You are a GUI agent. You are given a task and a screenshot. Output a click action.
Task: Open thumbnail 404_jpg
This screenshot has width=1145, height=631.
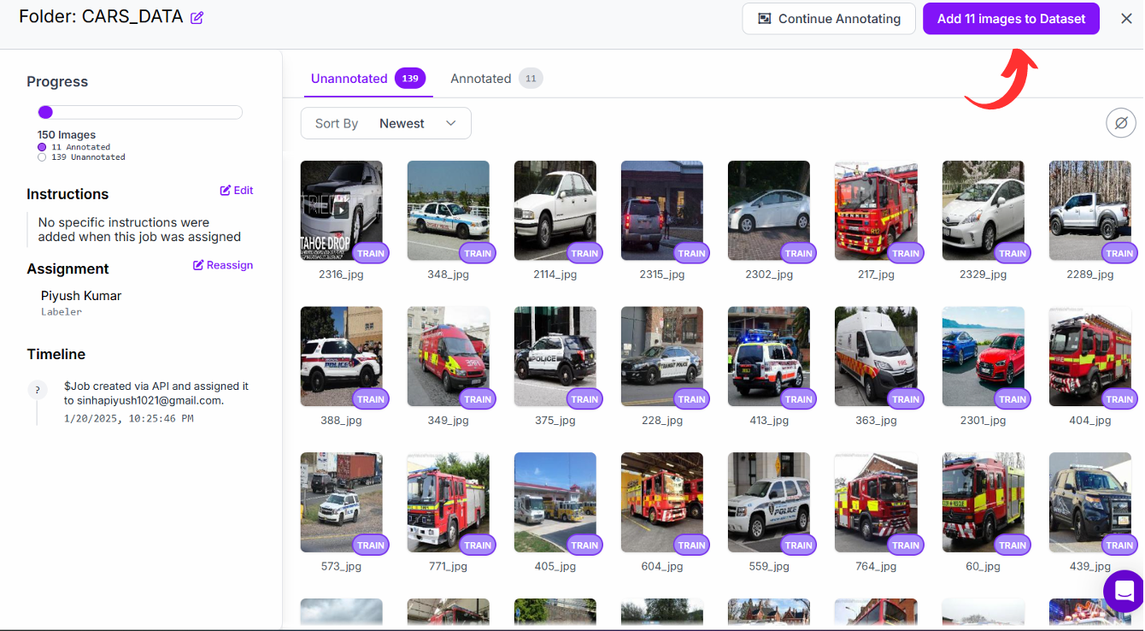[1090, 357]
